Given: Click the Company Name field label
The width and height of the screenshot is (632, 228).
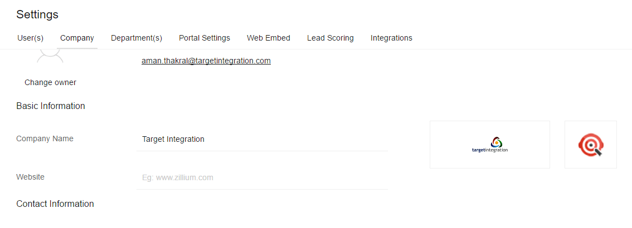Looking at the screenshot, I should tap(45, 138).
